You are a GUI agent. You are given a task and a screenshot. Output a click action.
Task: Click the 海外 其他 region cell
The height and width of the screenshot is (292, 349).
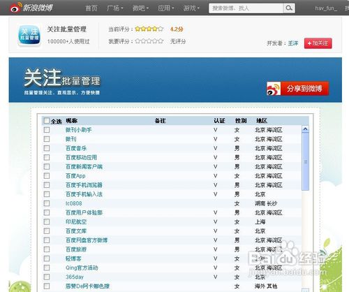pyautogui.click(x=266, y=286)
